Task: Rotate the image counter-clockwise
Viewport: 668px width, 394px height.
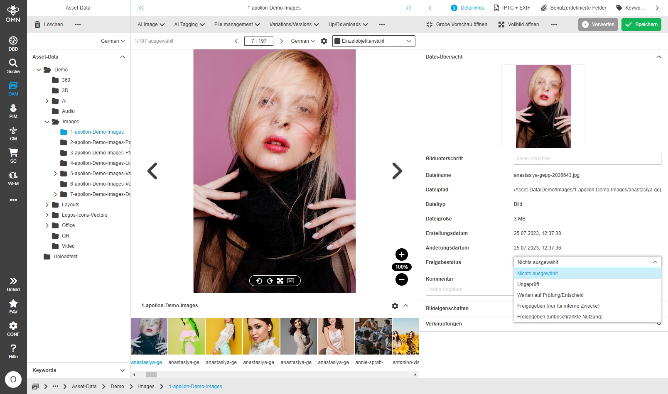Action: tap(259, 281)
